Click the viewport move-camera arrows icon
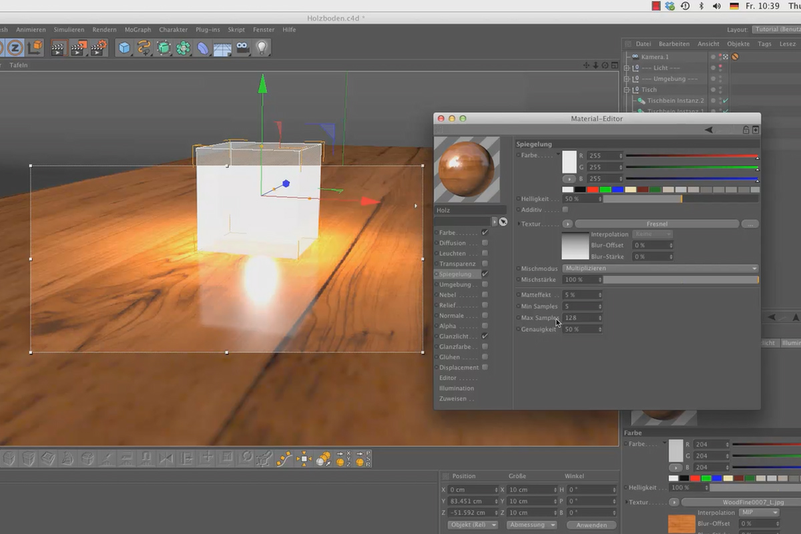The height and width of the screenshot is (534, 801). [586, 65]
